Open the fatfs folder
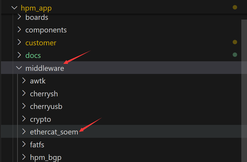Image resolution: width=247 pixels, height=162 pixels. click(x=37, y=145)
